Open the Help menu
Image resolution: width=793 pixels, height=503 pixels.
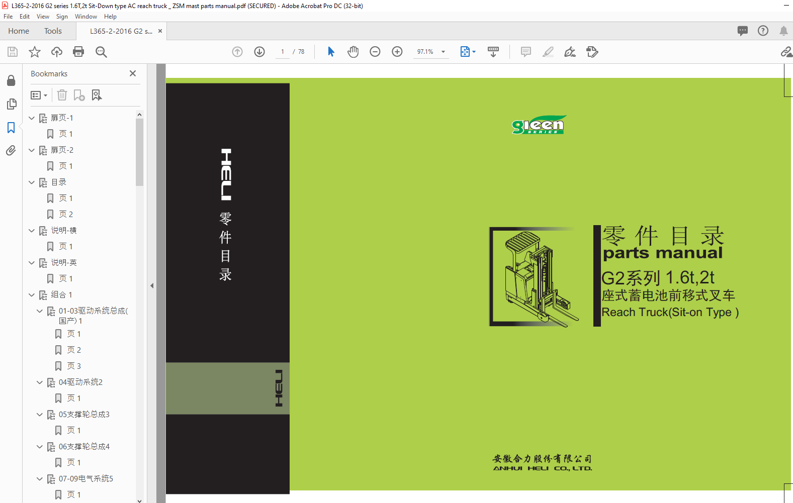[x=110, y=17]
